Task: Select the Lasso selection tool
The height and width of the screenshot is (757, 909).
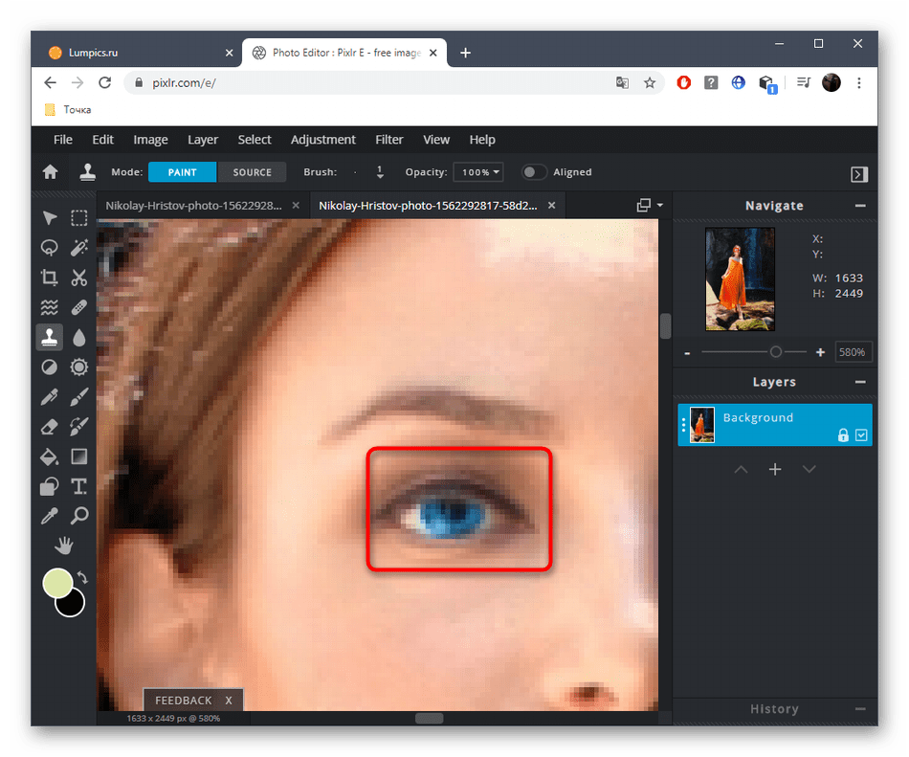Action: pyautogui.click(x=49, y=248)
